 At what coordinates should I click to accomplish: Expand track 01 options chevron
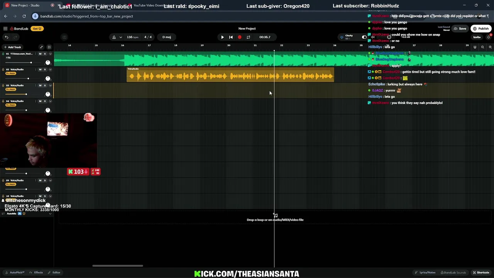pyautogui.click(x=50, y=54)
